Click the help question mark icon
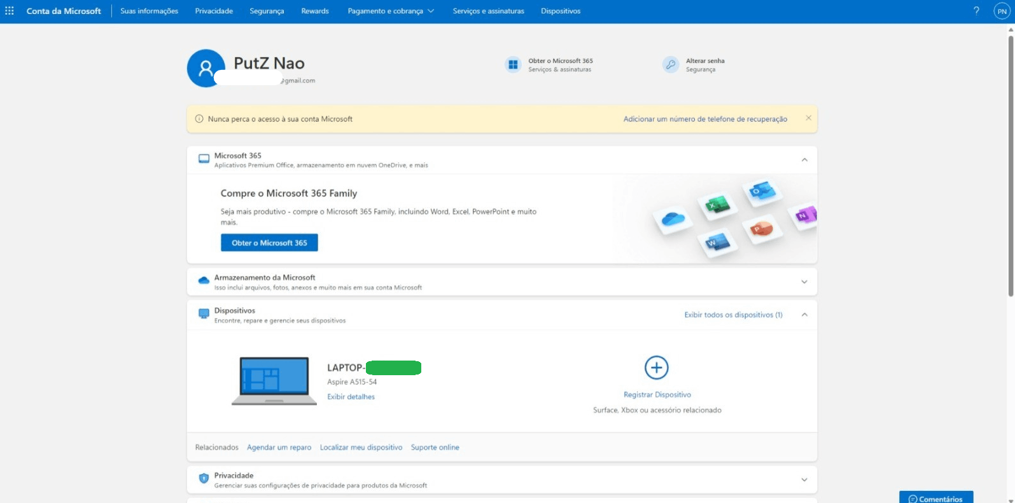 coord(976,11)
